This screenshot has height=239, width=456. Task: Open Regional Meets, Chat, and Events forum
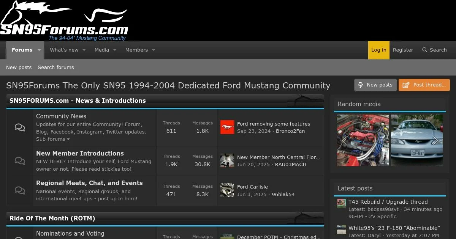(89, 183)
